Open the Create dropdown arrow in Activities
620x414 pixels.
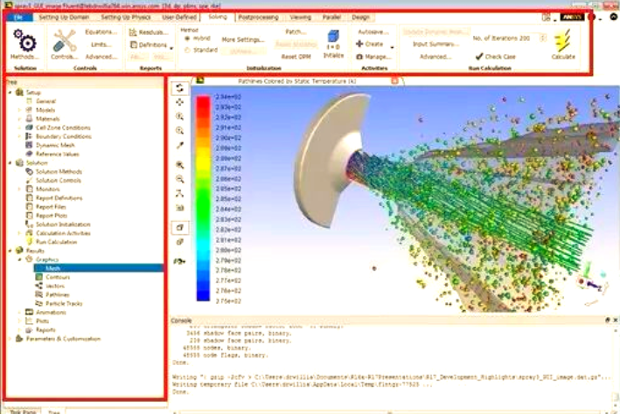pos(392,47)
